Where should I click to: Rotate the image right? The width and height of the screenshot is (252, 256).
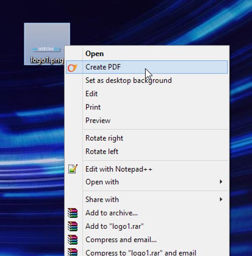[x=104, y=138]
